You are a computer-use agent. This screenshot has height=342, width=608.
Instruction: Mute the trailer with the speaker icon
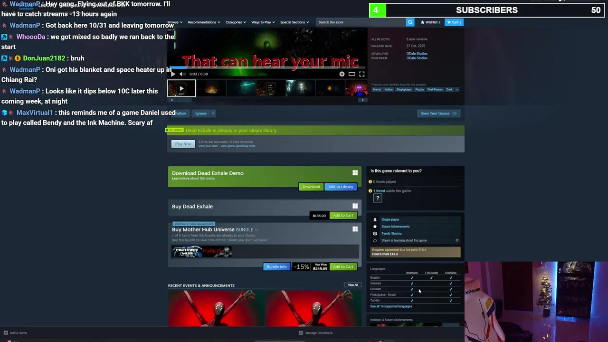182,74
